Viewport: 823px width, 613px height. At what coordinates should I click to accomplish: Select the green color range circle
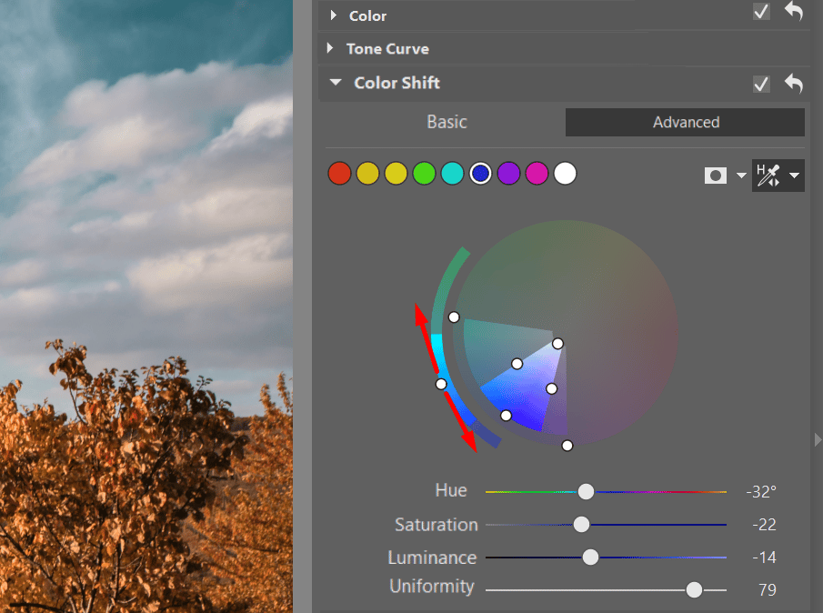coord(424,173)
